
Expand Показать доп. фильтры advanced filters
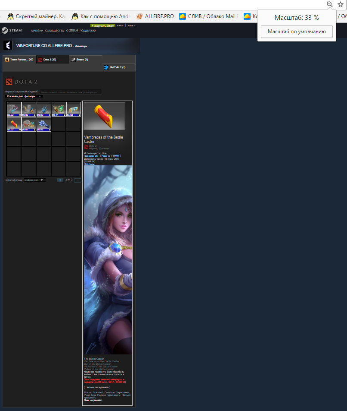pos(24,96)
